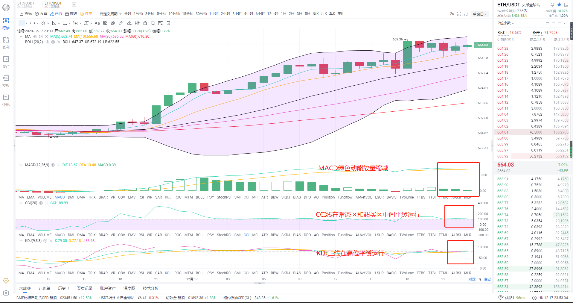This screenshot has width=573, height=303.
Task: Click the trash icon to clear drawings
Action: click(168, 23)
